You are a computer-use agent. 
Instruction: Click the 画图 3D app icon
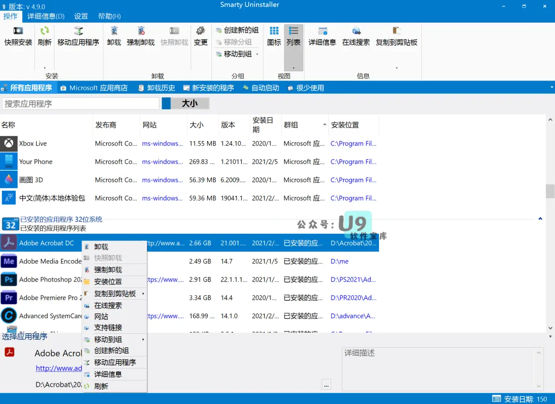(9, 180)
